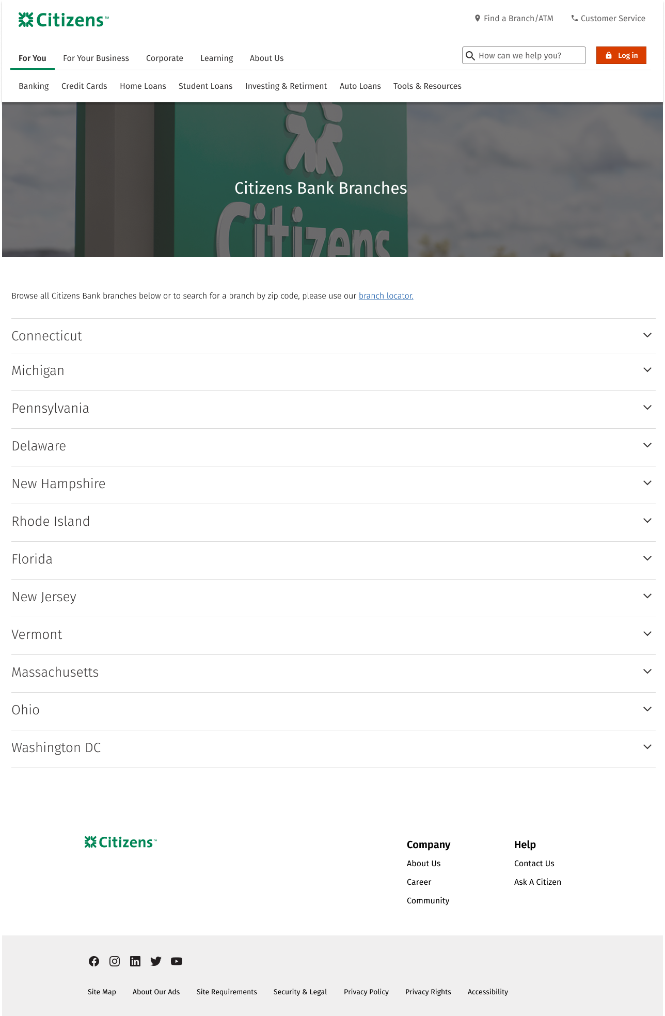665x1016 pixels.
Task: Open the Investing & Retirment menu
Action: (x=286, y=86)
